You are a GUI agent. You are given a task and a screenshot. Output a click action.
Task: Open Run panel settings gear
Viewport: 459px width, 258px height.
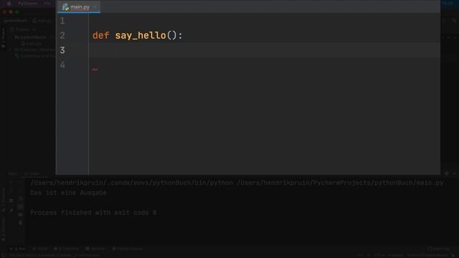pyautogui.click(x=446, y=173)
